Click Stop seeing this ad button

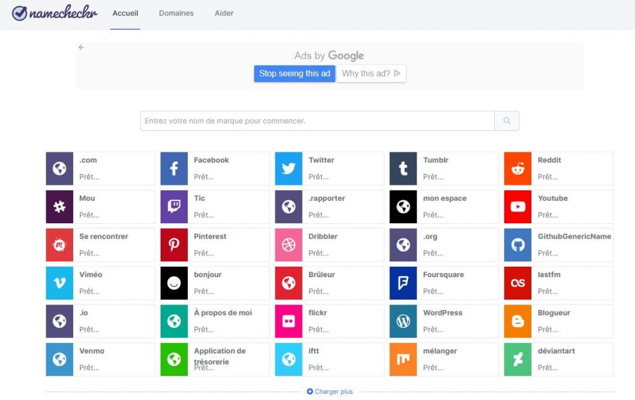coord(295,74)
